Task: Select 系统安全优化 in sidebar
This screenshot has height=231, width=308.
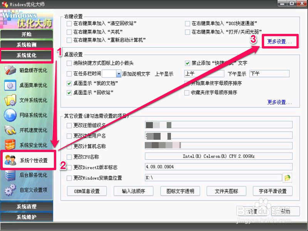Action: pos(33,145)
